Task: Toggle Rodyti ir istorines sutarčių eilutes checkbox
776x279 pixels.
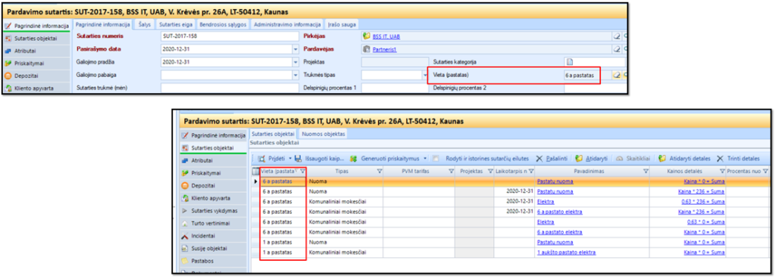Action: click(x=436, y=159)
